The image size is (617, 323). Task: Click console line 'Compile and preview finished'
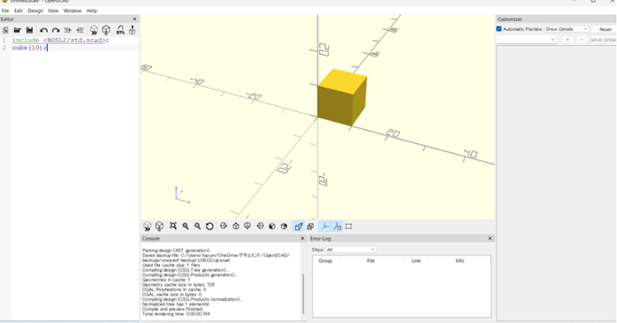pyautogui.click(x=172, y=309)
